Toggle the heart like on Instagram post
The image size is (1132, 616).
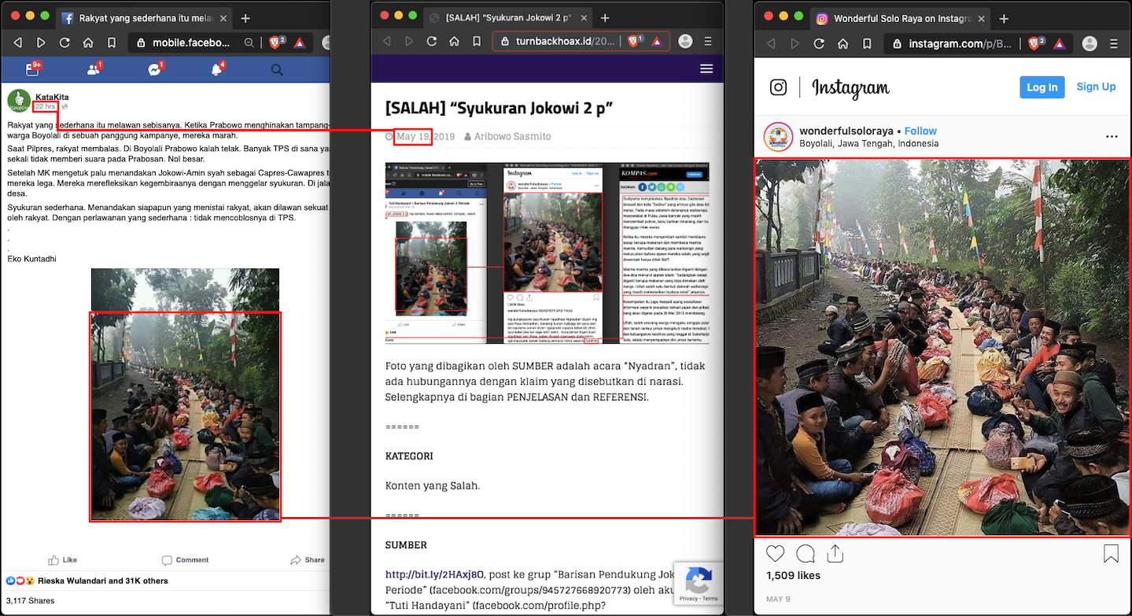pyautogui.click(x=775, y=554)
